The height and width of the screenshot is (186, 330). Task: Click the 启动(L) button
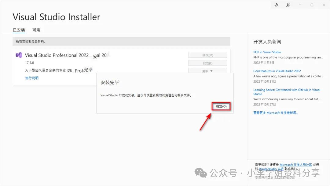pyautogui.click(x=208, y=63)
